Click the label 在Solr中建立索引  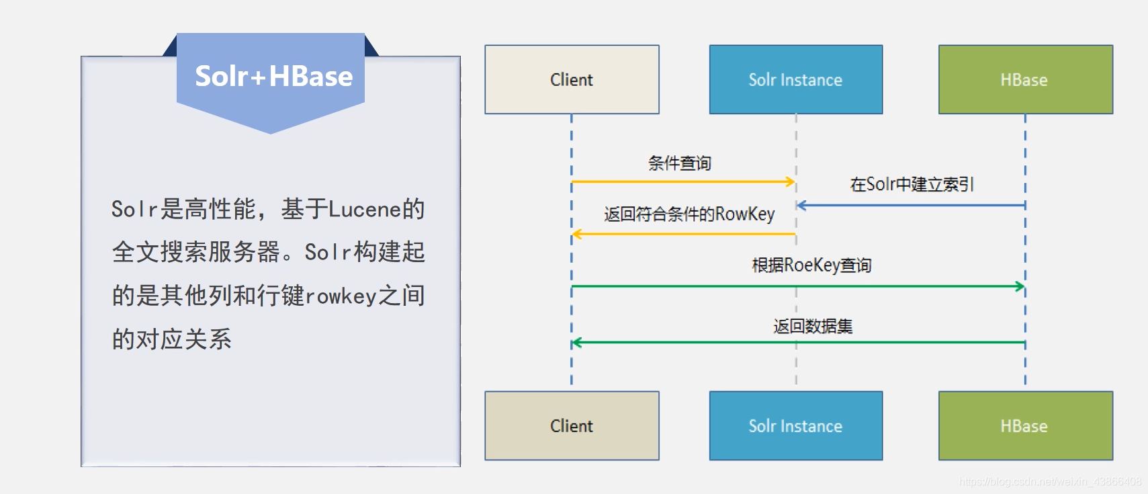[x=912, y=184]
